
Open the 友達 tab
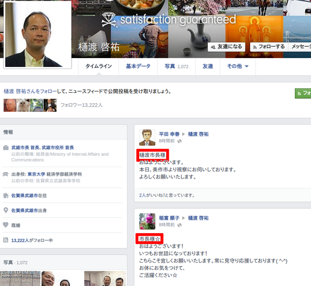point(208,66)
